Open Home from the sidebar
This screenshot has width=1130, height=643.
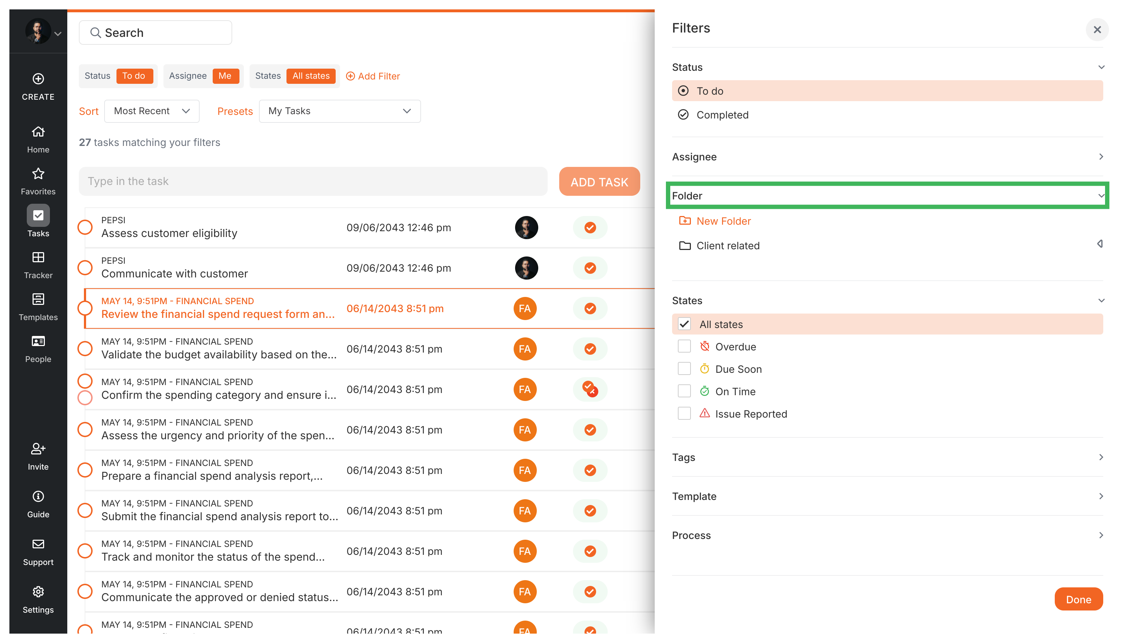click(38, 139)
